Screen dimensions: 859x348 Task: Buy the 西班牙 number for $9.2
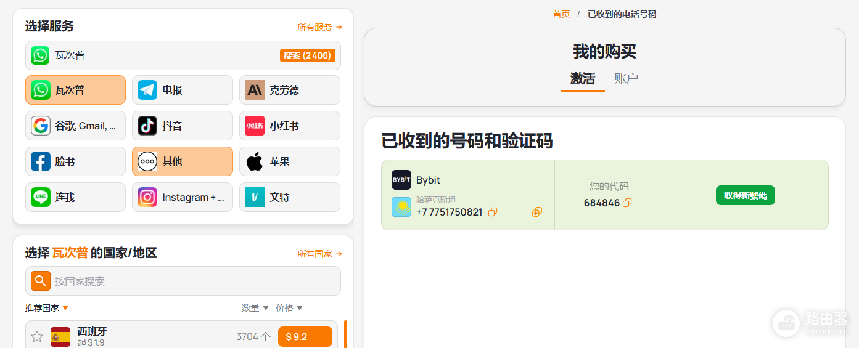click(305, 337)
